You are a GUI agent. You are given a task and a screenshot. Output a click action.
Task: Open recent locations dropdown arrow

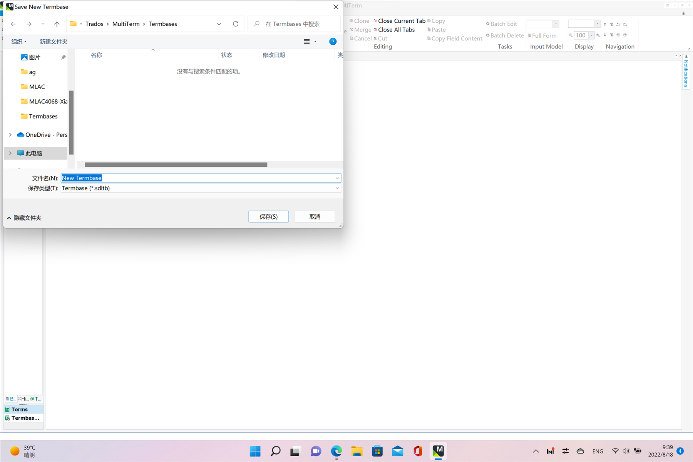tap(43, 24)
